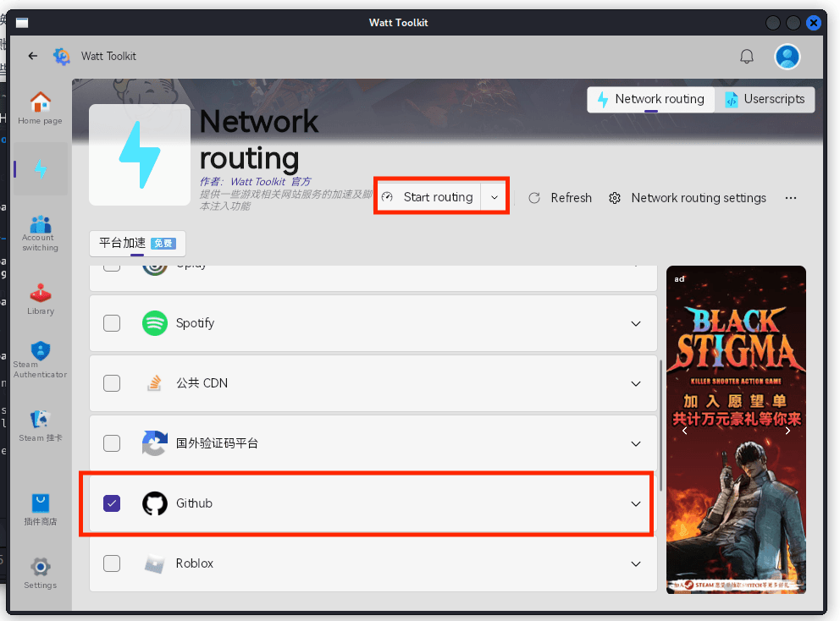The width and height of the screenshot is (840, 621).
Task: Expand the 国外验证码平台 row chevron
Action: pyautogui.click(x=636, y=443)
